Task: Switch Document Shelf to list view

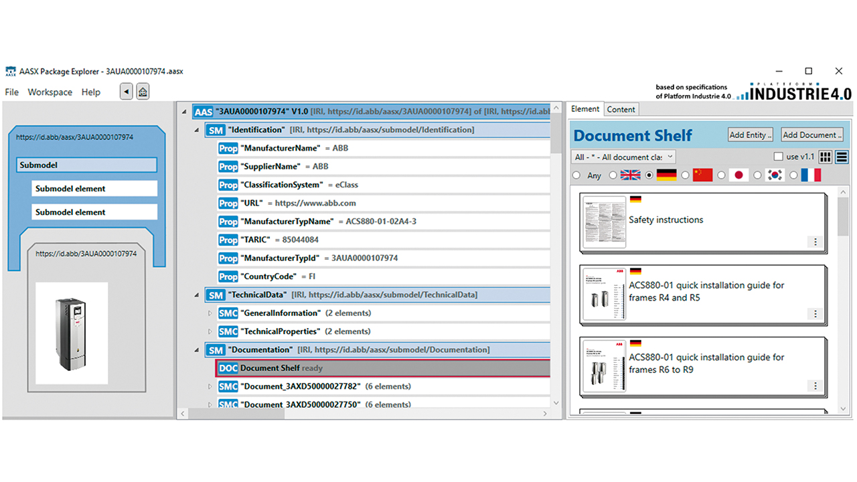Action: point(842,157)
